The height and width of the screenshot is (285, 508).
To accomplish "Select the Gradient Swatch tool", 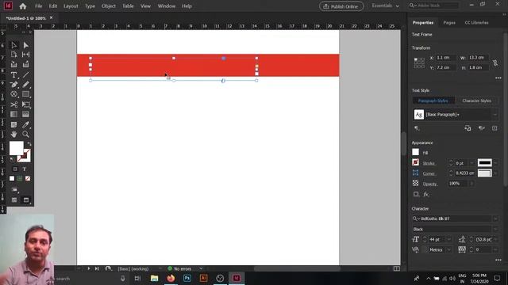I will point(14,114).
